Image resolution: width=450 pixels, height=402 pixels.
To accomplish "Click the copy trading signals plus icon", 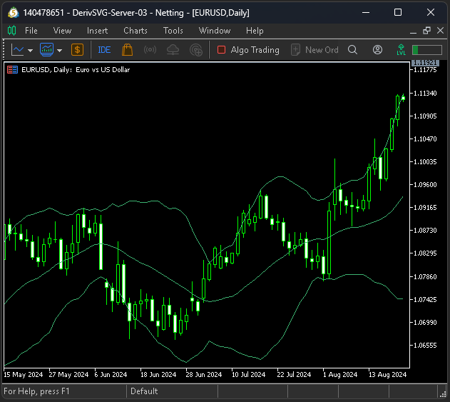I will (x=196, y=50).
